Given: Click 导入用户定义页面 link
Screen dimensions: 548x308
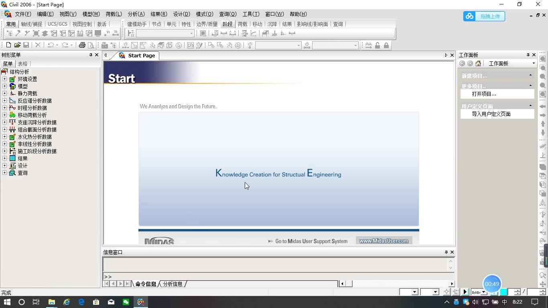Looking at the screenshot, I should pos(491,114).
